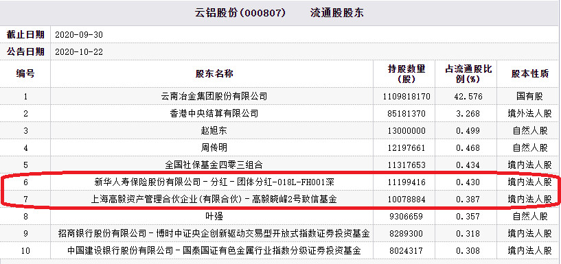This screenshot has height=264, width=561.
Task: Select the 公告日期 label
Action: (25, 52)
